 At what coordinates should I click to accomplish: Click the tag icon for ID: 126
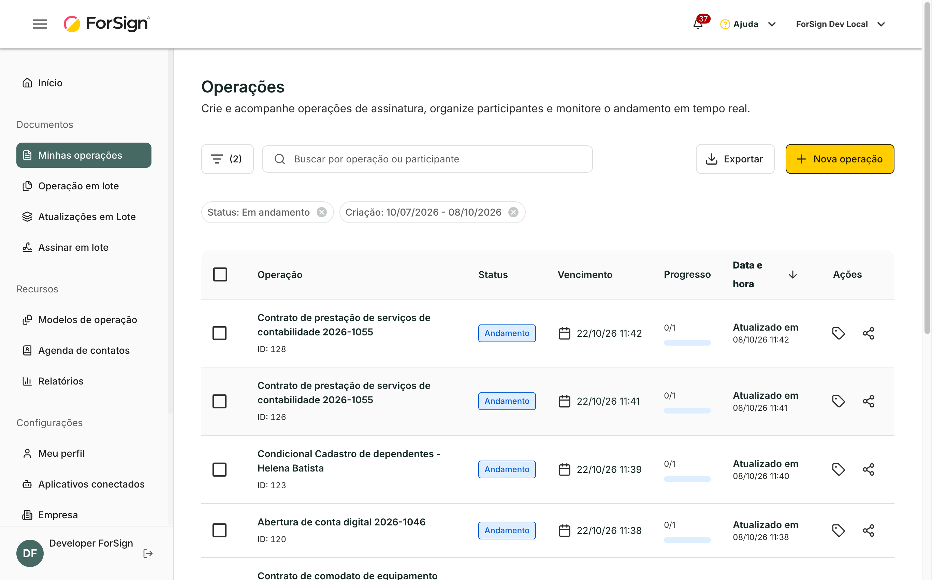(x=838, y=401)
